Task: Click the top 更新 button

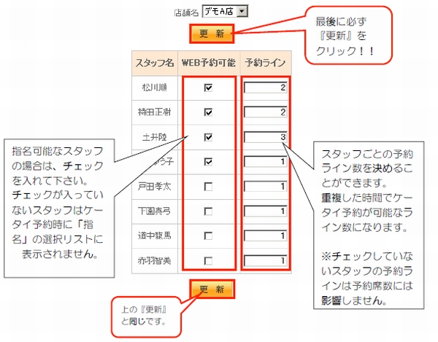Action: [212, 34]
